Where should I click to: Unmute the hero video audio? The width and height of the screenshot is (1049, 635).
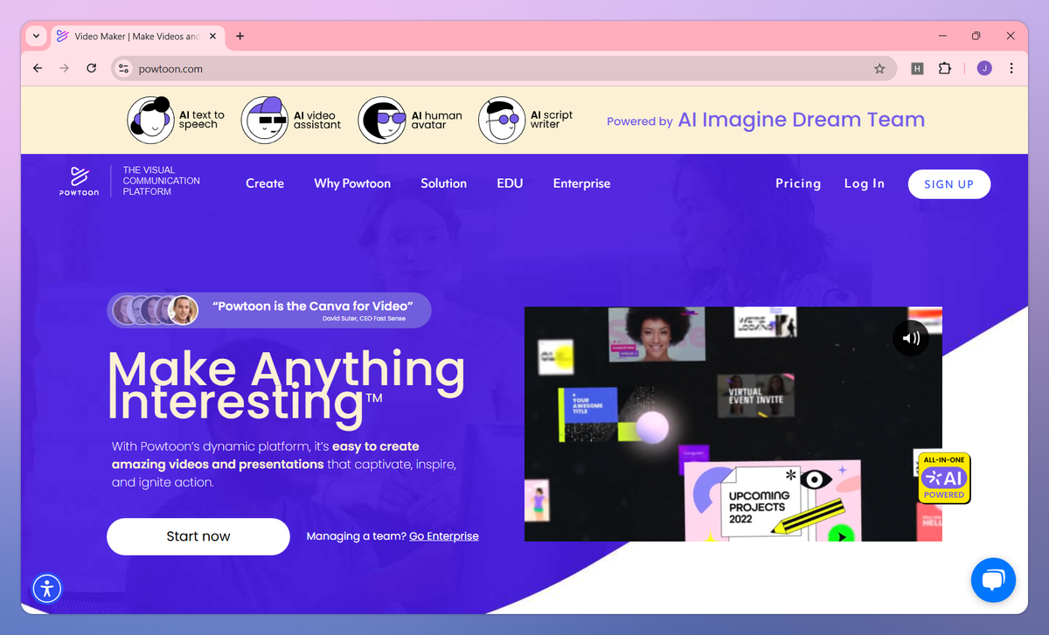[911, 338]
